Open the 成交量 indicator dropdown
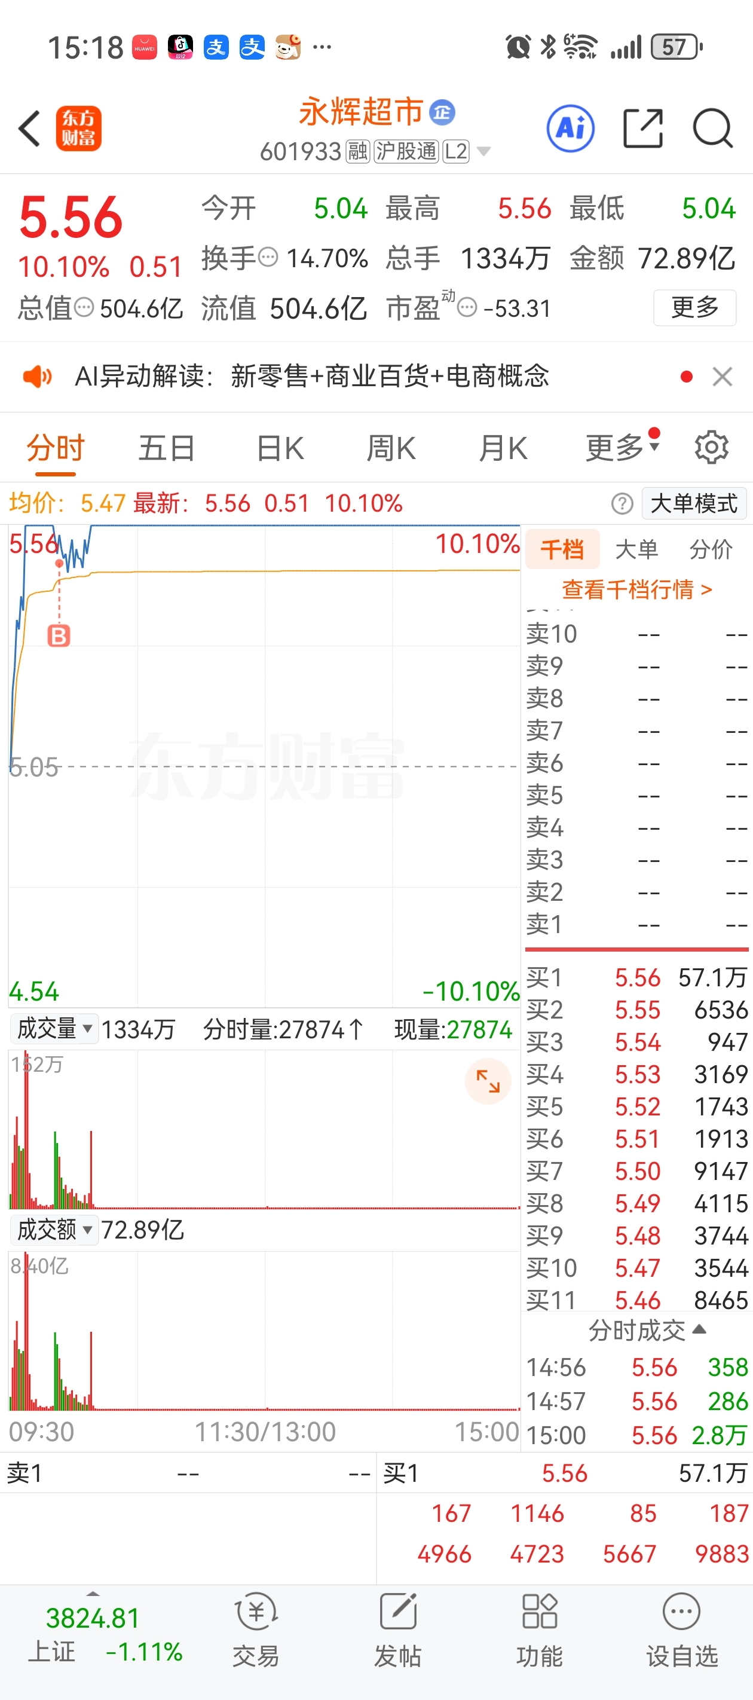Screen dimensions: 753x1700 pos(55,1029)
